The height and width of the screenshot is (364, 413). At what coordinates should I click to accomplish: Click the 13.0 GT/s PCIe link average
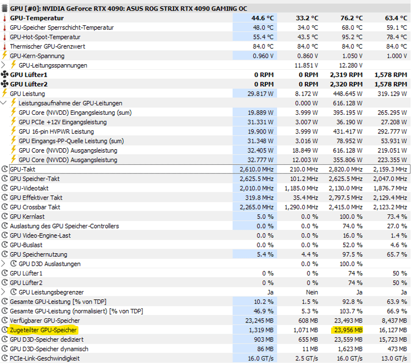(x=394, y=358)
